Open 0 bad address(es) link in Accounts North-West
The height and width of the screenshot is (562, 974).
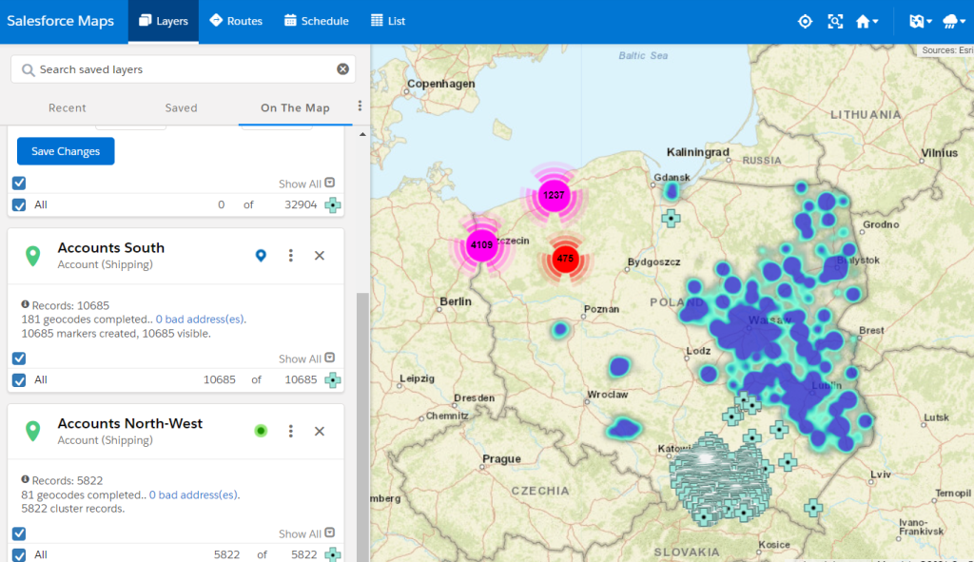click(x=194, y=494)
